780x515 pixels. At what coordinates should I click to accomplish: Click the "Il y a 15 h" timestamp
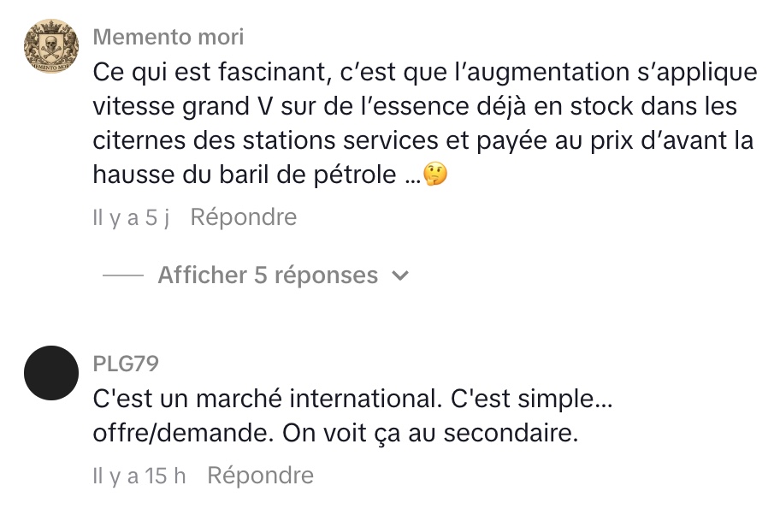tap(139, 476)
